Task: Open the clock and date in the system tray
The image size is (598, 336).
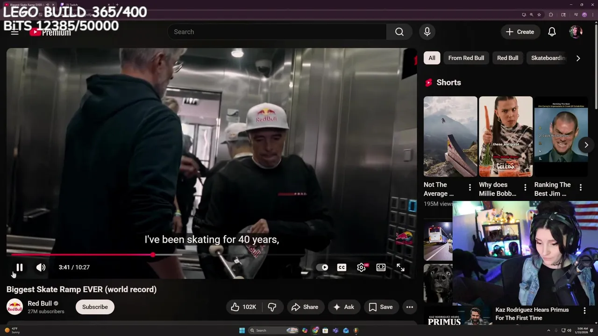Action: click(x=583, y=330)
